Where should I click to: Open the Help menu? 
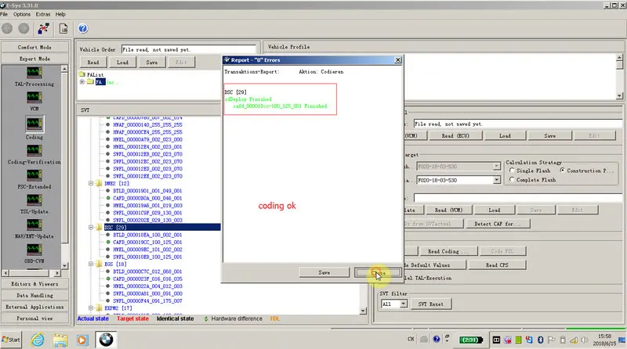coord(60,14)
